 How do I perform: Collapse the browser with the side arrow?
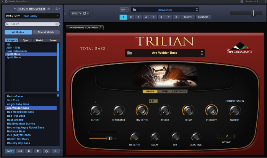(65, 13)
